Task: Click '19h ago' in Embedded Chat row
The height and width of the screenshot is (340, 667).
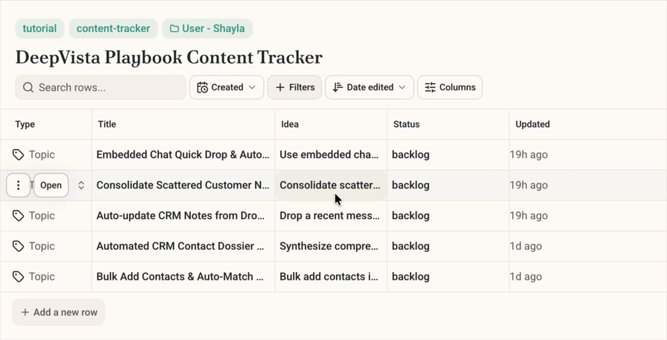Action: click(x=529, y=155)
